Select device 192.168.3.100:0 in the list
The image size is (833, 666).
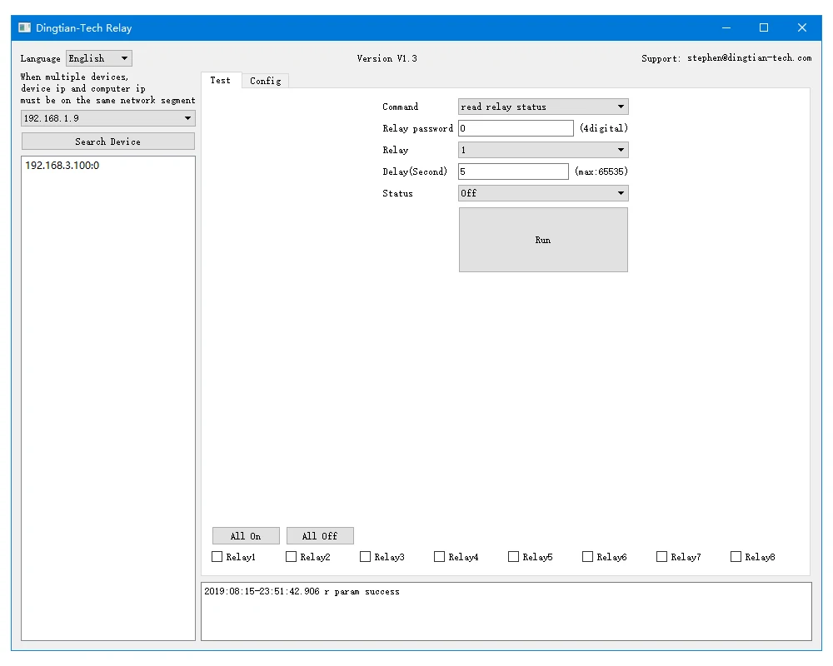(x=62, y=165)
